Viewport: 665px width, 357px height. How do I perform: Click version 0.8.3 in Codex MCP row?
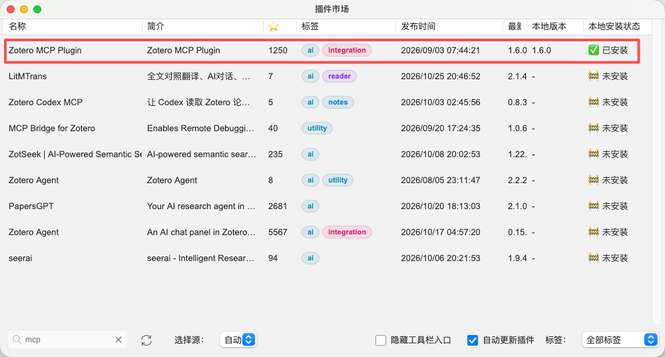517,103
